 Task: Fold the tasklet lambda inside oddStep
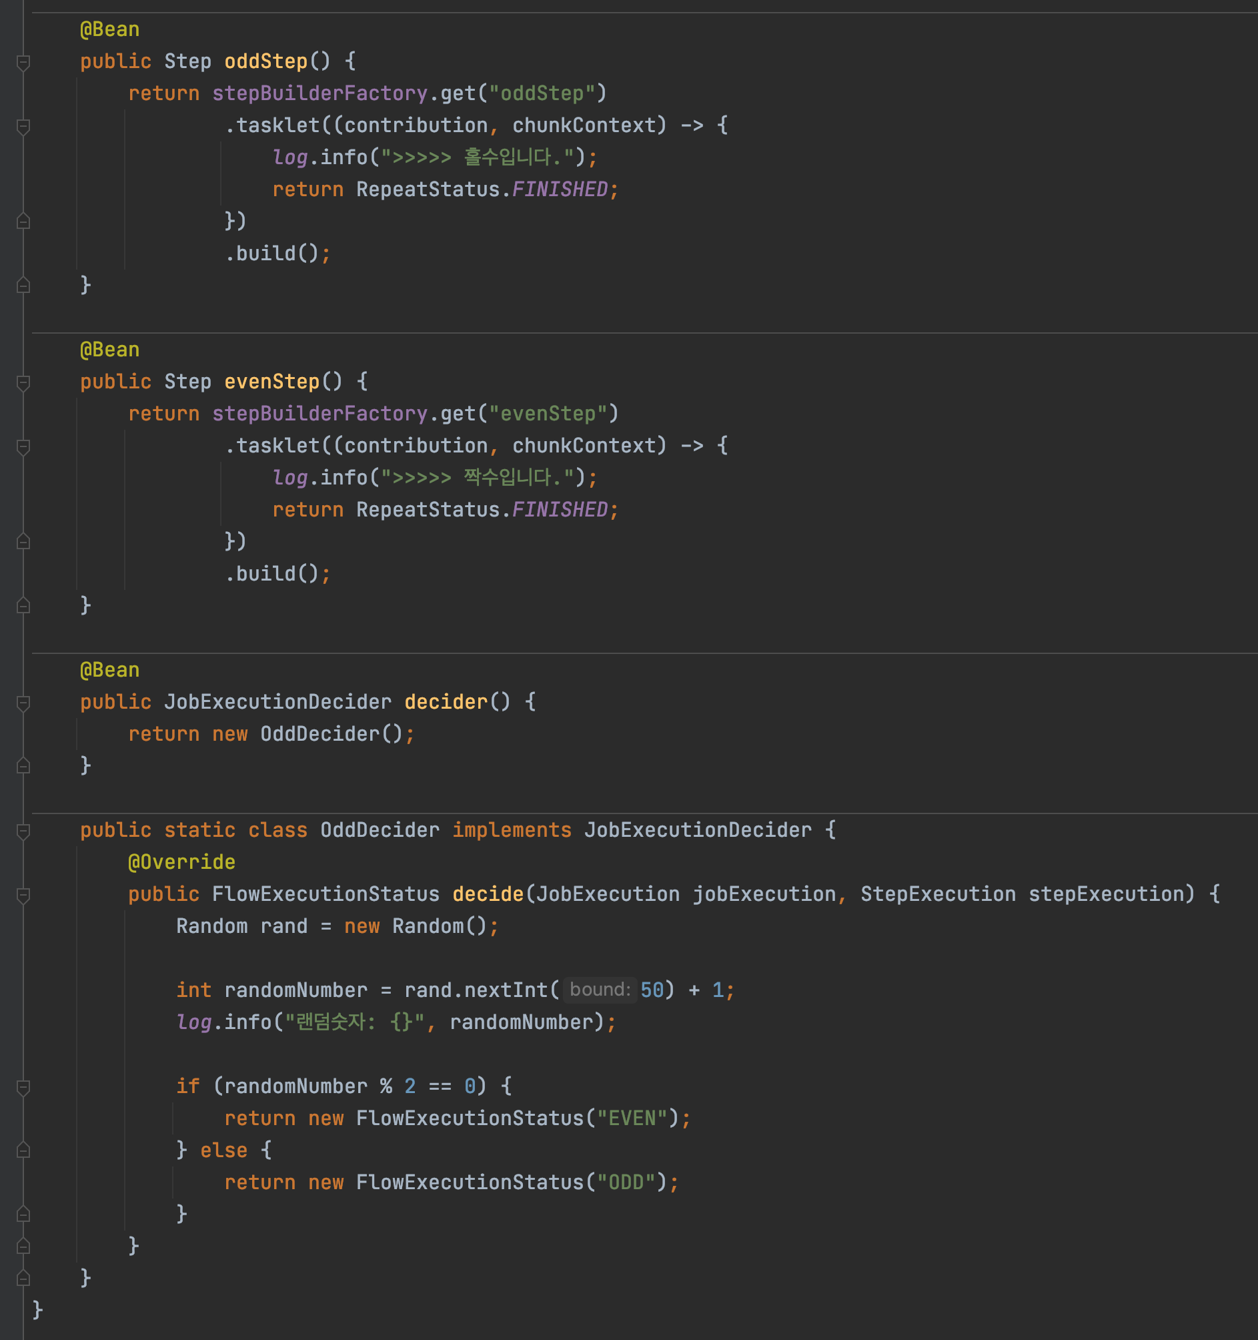coord(23,126)
